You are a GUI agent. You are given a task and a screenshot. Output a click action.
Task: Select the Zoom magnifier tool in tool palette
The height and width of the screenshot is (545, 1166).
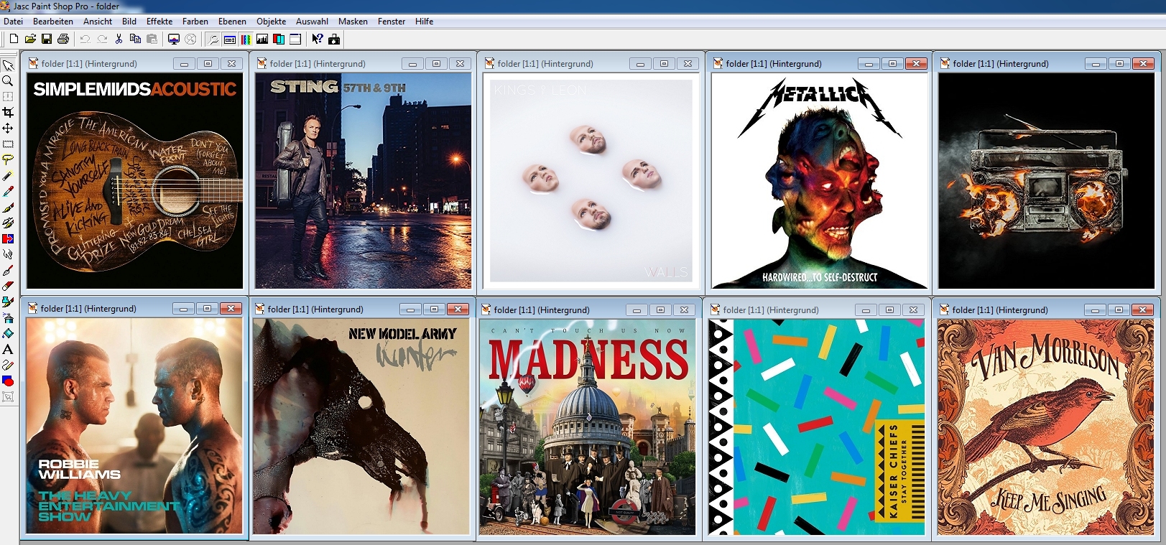point(8,81)
